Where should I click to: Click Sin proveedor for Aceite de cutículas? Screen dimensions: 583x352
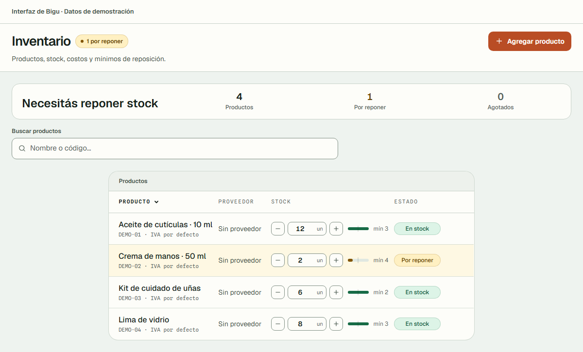pyautogui.click(x=240, y=229)
